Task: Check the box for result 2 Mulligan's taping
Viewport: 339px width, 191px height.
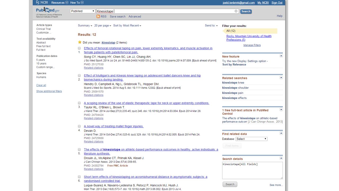Action: (x=79, y=76)
